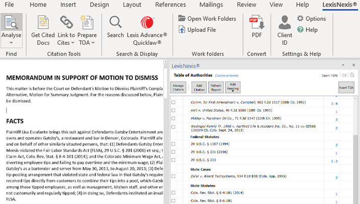Click the Upload File icon
Viewport: 360px width, 204px height.
[x=182, y=30]
